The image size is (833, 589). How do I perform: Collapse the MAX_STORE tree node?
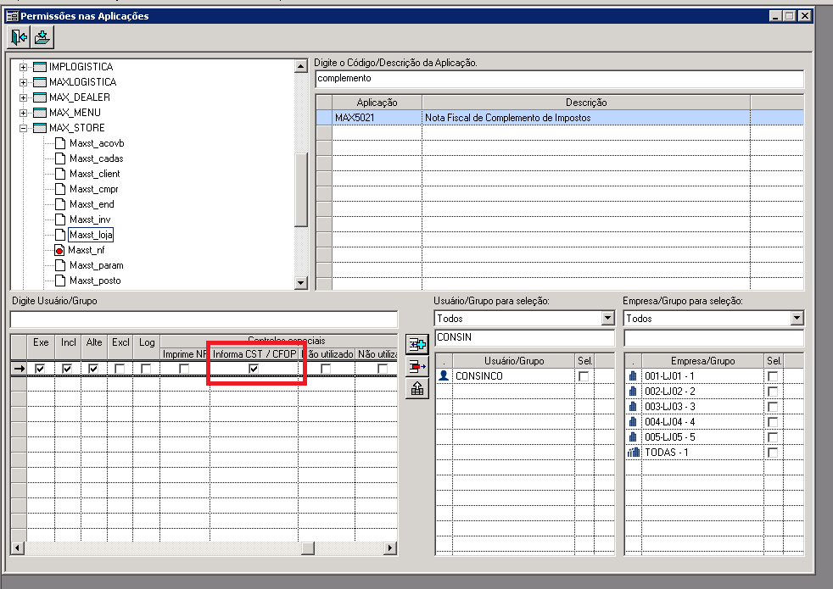click(23, 129)
